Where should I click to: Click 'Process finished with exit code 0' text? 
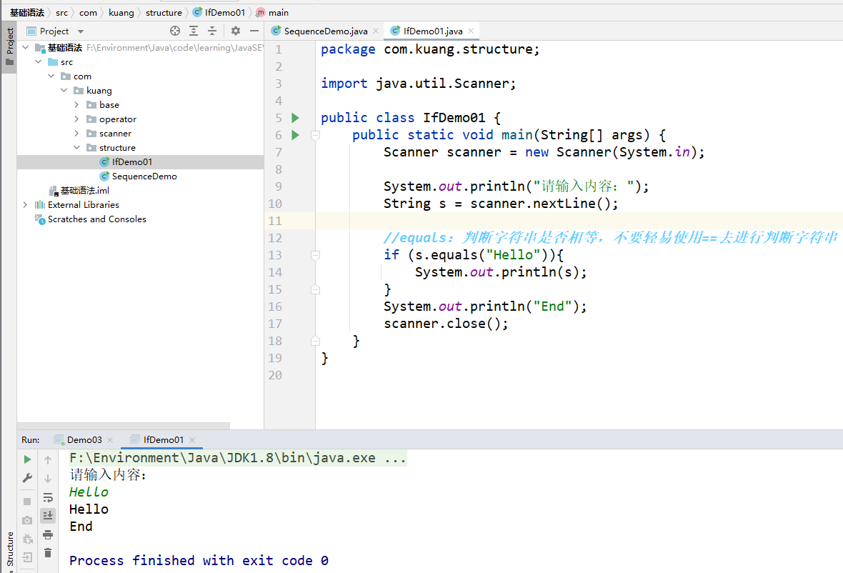[199, 561]
